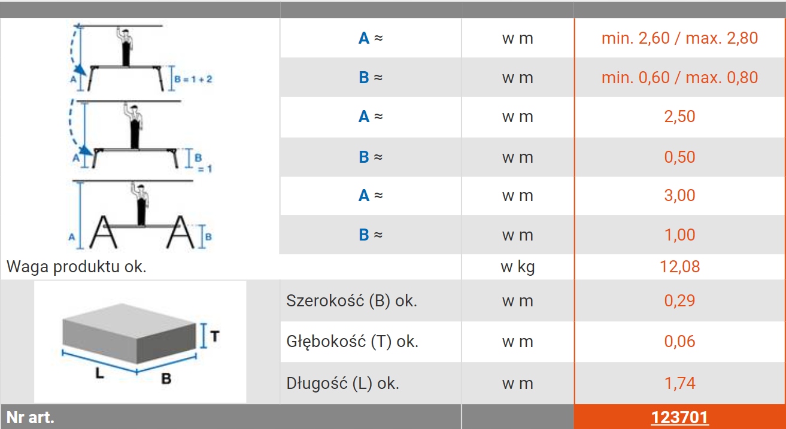Click the "Nr art." footer label

[30, 417]
